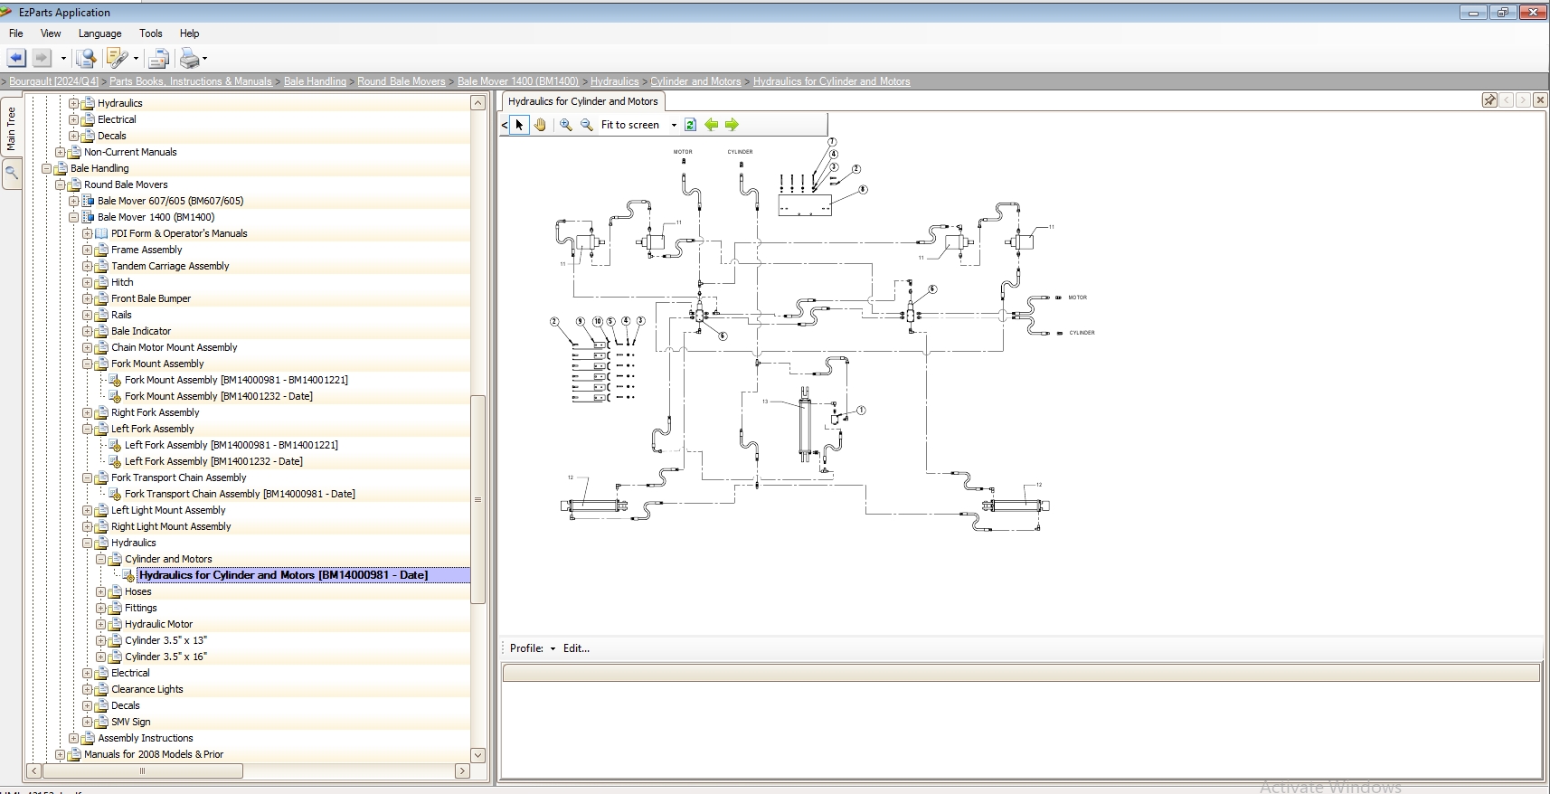
Task: Open the Fit to screen dropdown
Action: (674, 126)
